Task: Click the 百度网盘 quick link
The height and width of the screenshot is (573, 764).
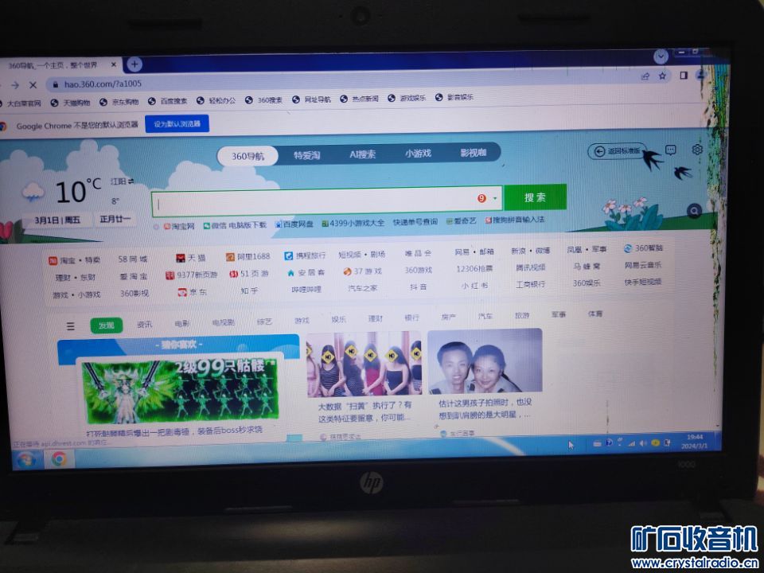Action: point(294,224)
